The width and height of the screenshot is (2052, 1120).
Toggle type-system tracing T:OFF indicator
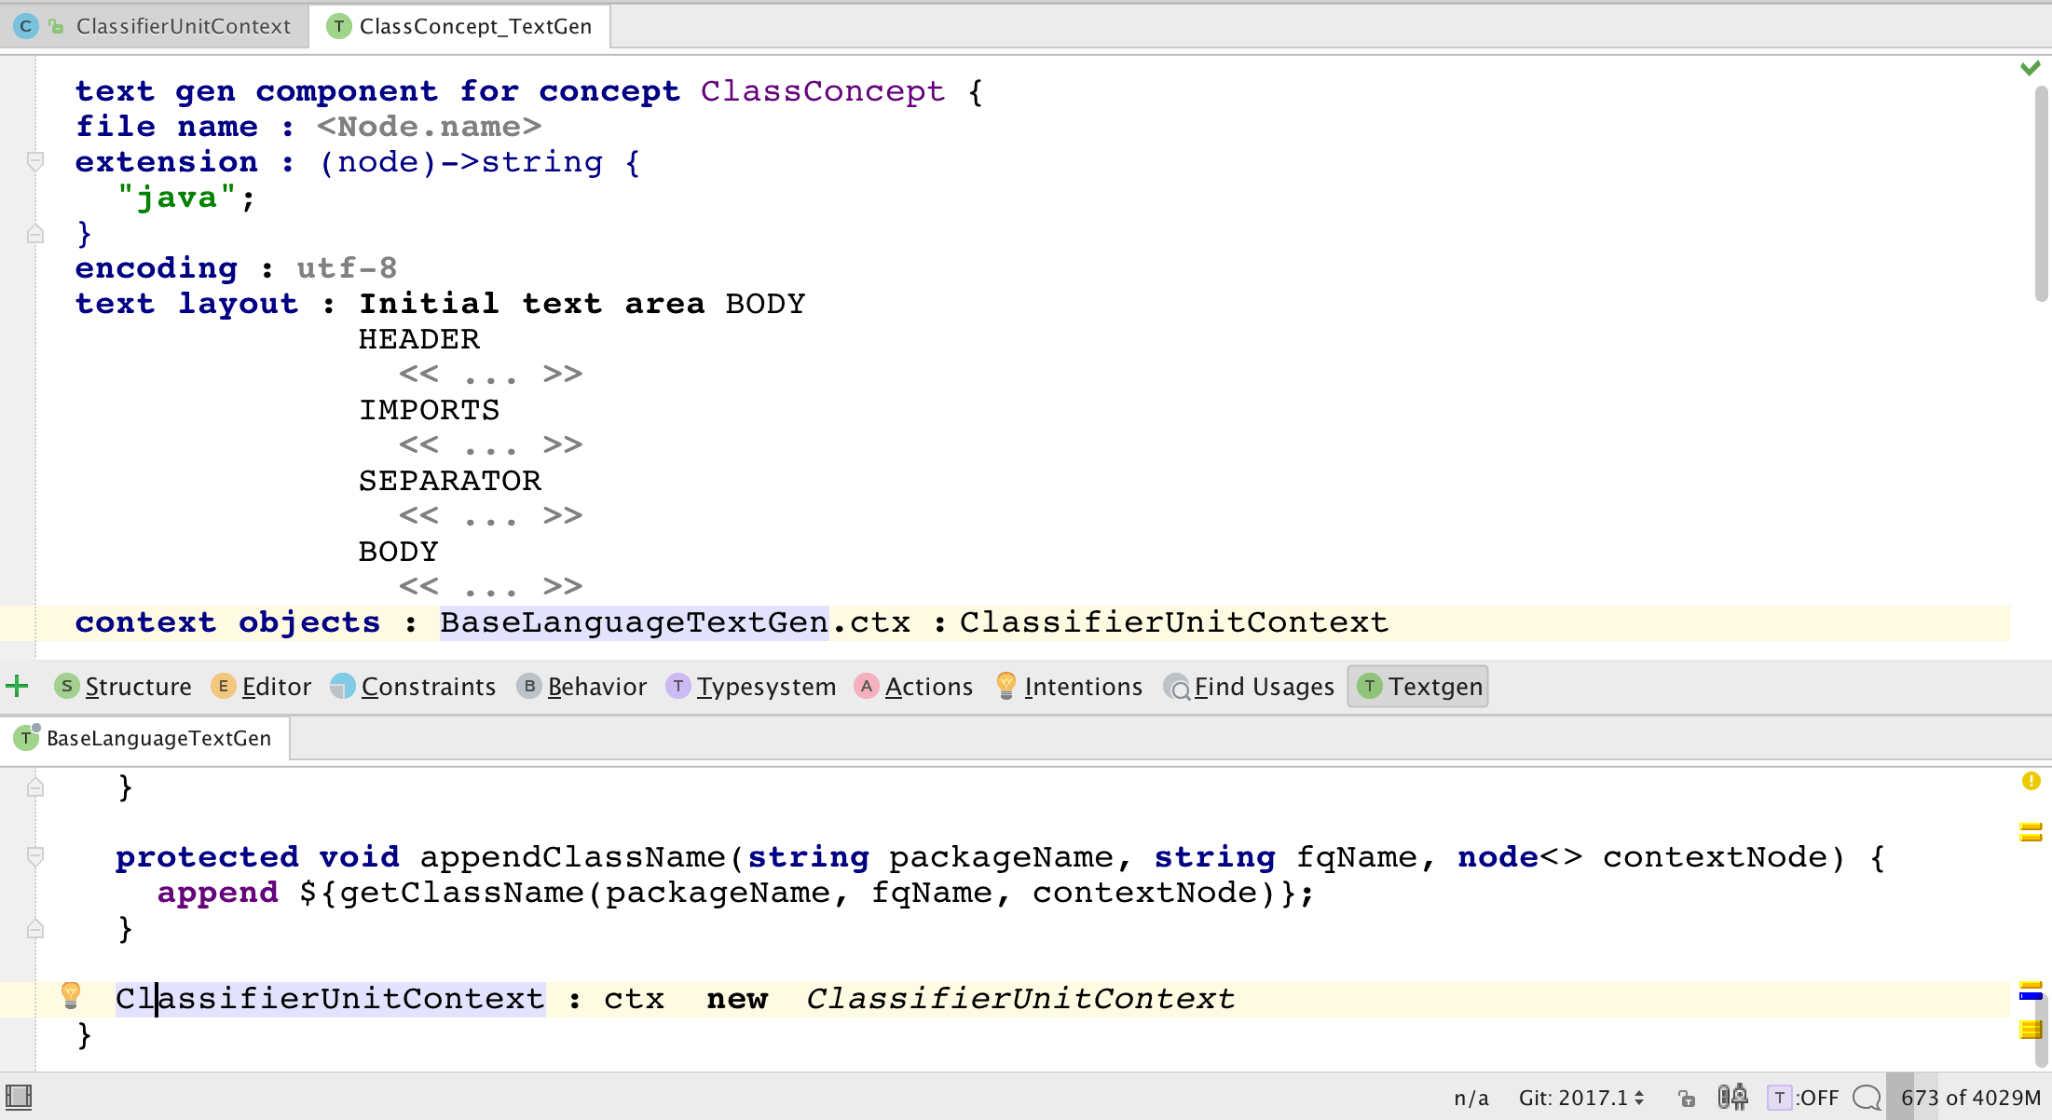click(1803, 1098)
